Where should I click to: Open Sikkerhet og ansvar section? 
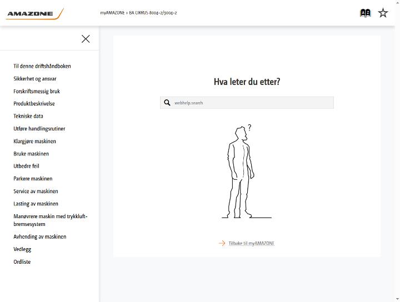(x=35, y=79)
